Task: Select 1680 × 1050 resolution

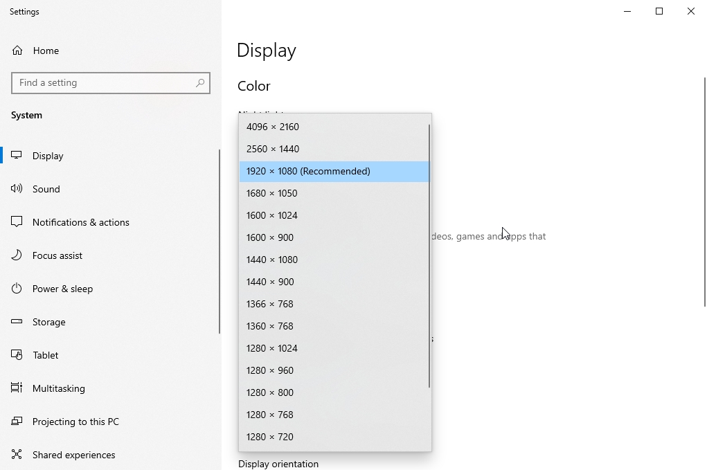Action: coord(334,193)
